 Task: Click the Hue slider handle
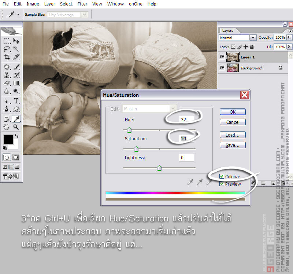[x=129, y=130]
